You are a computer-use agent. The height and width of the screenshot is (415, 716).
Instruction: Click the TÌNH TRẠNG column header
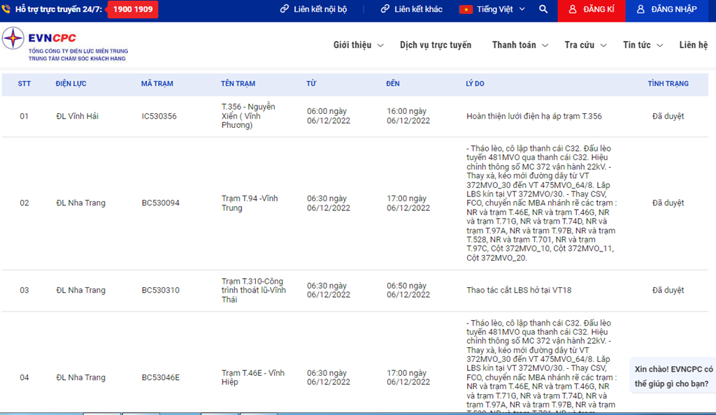coord(668,84)
